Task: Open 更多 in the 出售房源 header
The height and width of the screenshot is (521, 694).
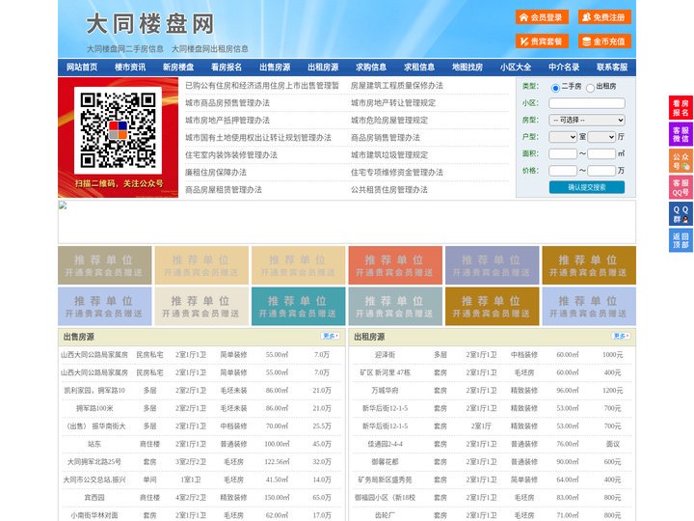Action: point(331,336)
